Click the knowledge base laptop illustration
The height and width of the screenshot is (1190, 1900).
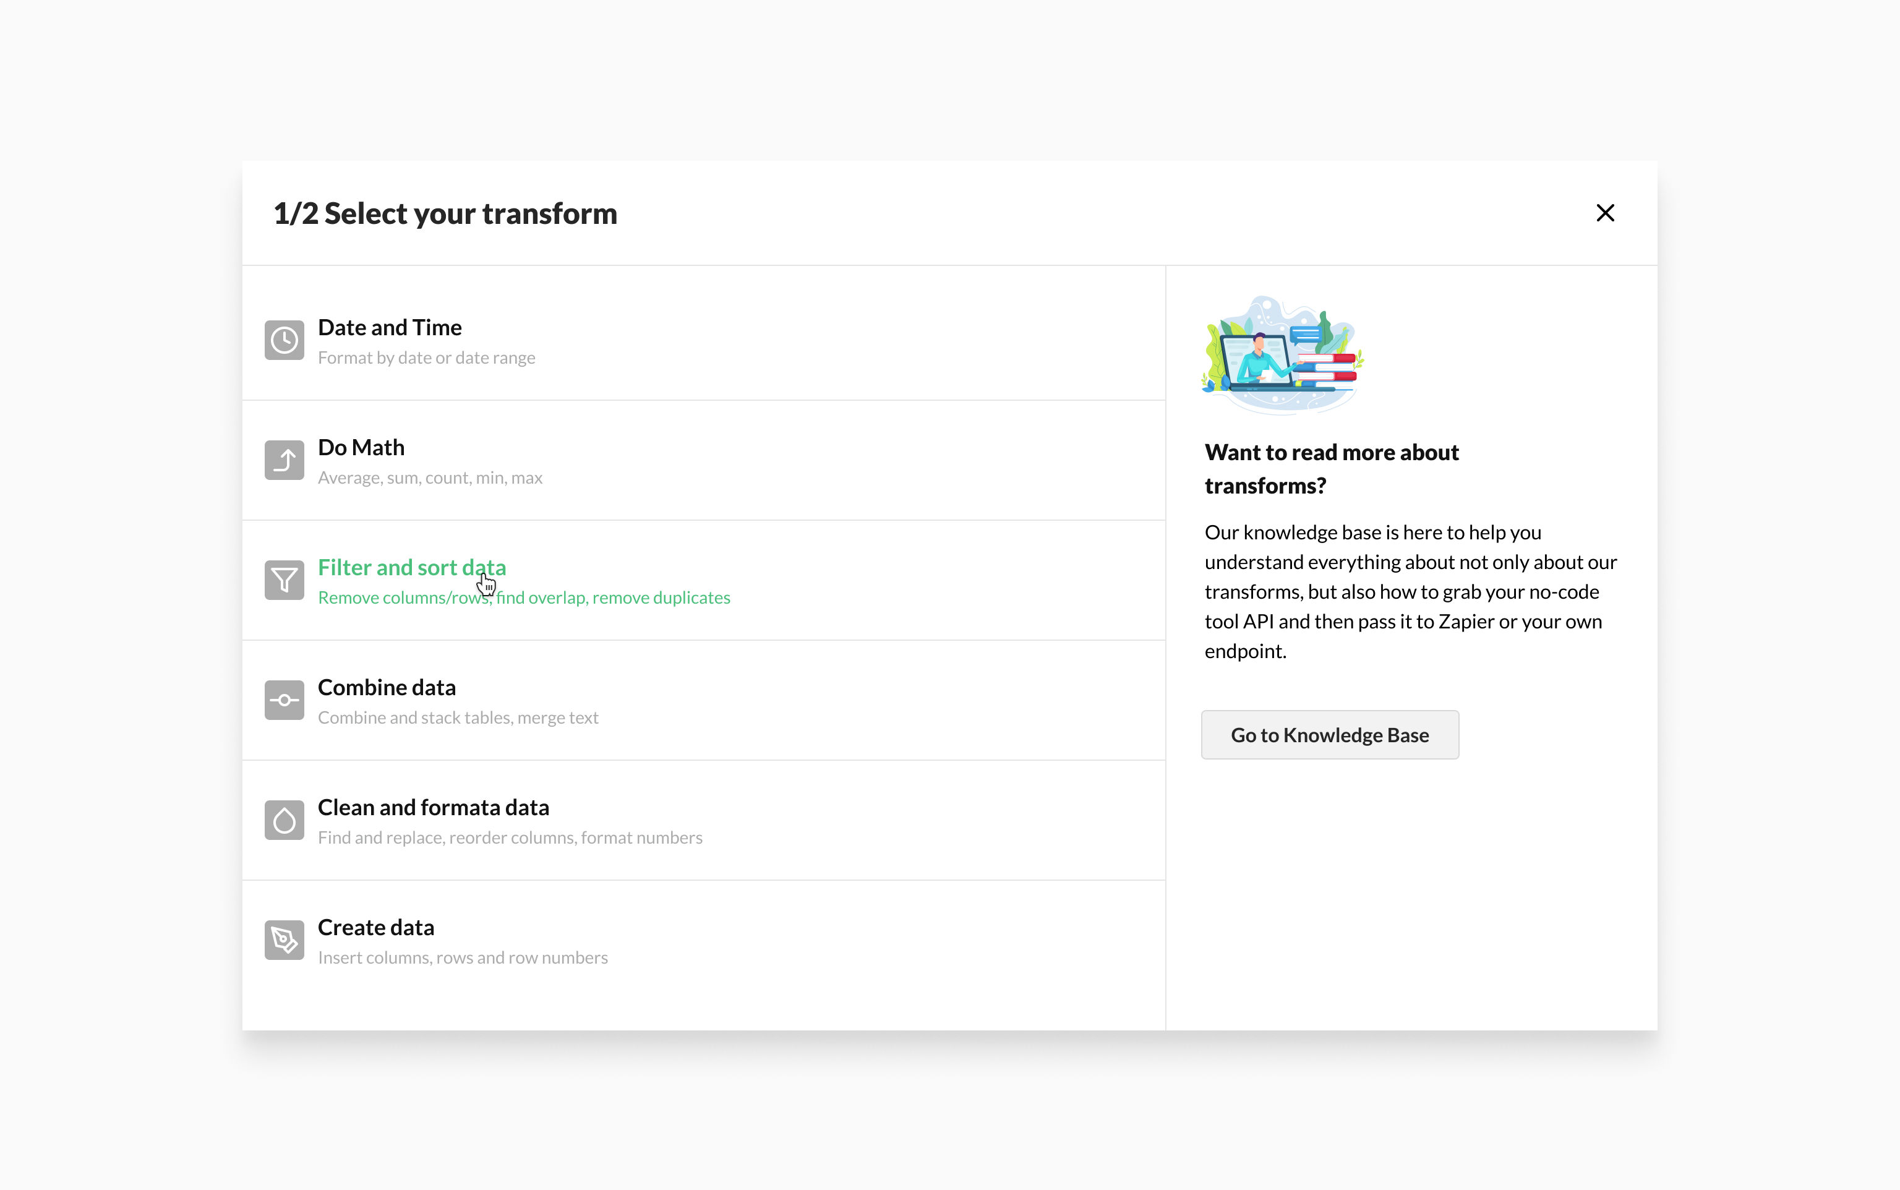1282,354
